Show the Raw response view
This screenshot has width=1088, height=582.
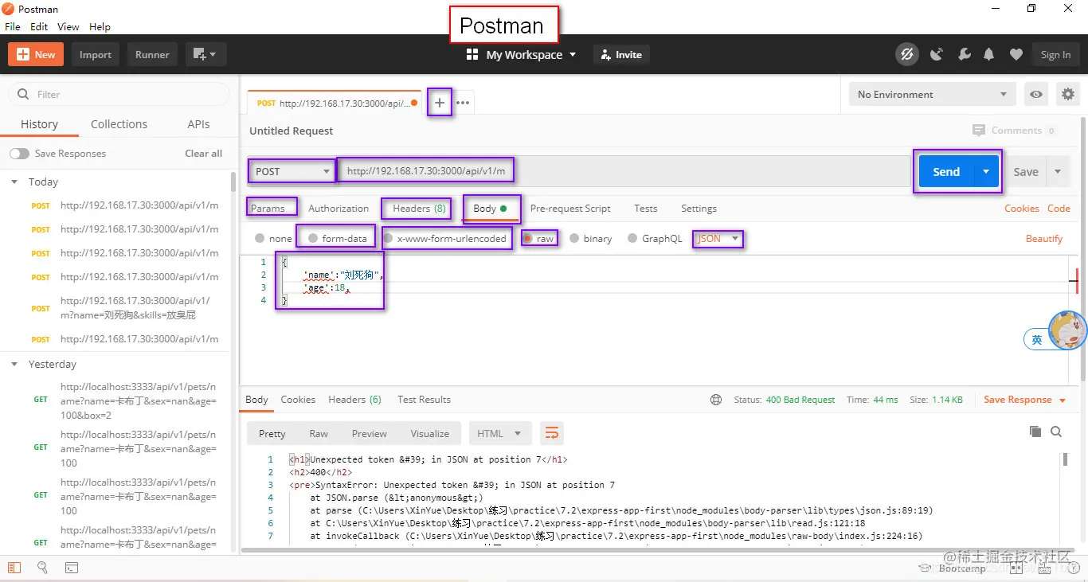(319, 434)
